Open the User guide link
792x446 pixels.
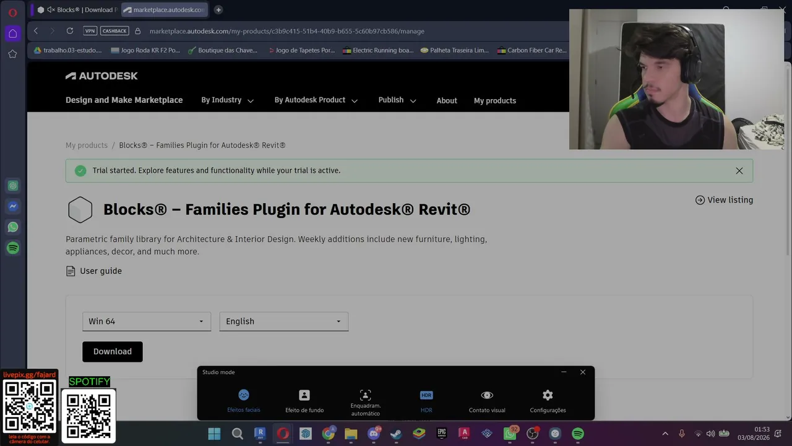coord(94,271)
